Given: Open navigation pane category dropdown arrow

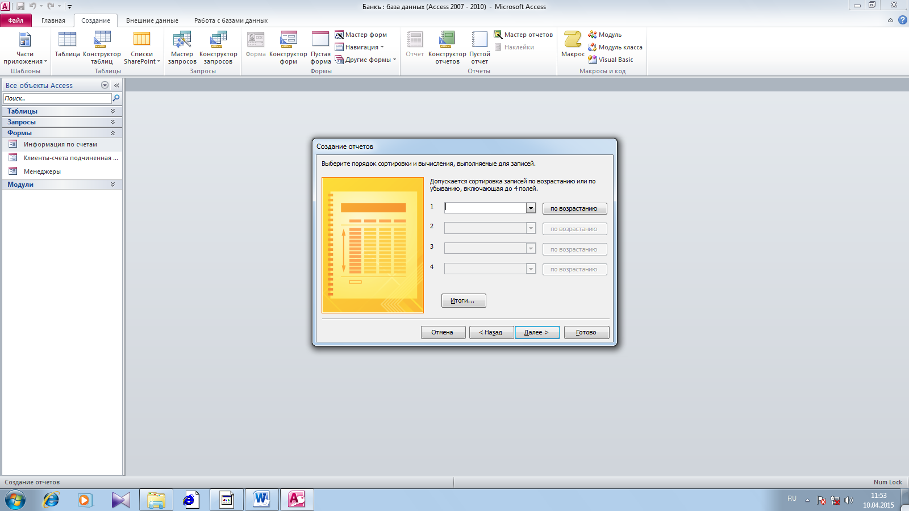Looking at the screenshot, I should coord(105,85).
